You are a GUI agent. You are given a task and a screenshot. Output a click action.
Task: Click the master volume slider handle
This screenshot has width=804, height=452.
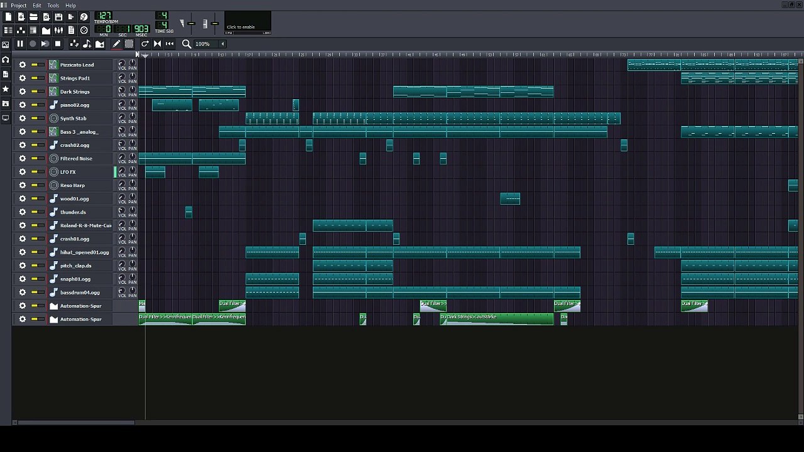191,24
